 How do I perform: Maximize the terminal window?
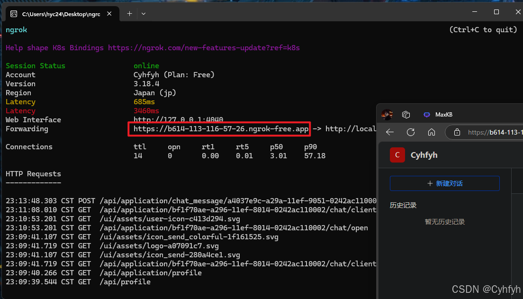(x=496, y=12)
